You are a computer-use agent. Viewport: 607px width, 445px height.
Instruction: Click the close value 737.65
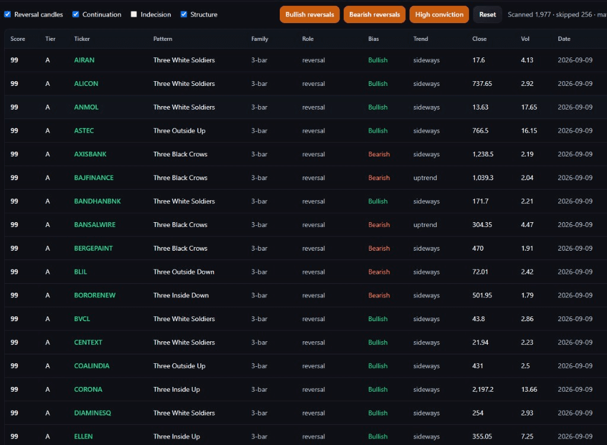[x=482, y=84]
